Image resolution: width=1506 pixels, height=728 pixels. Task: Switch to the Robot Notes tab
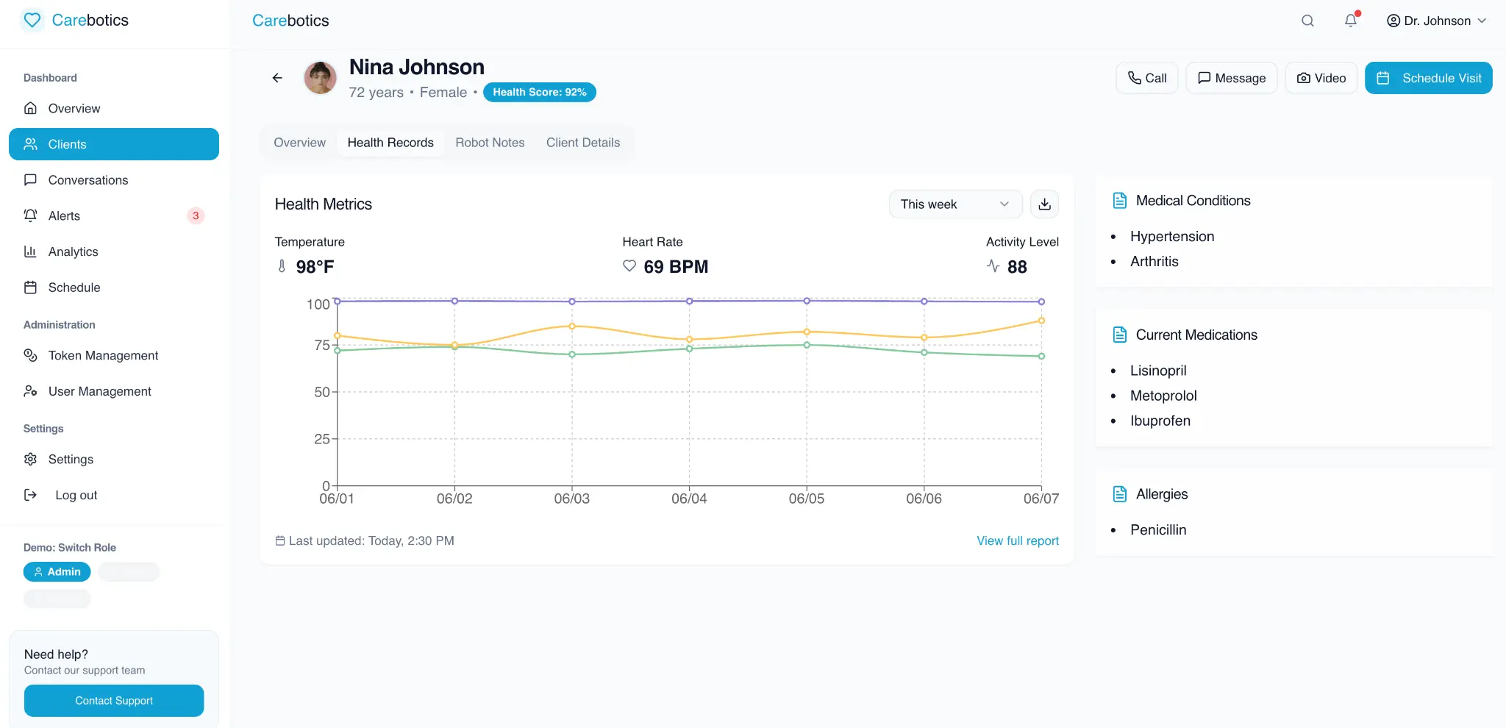click(490, 143)
